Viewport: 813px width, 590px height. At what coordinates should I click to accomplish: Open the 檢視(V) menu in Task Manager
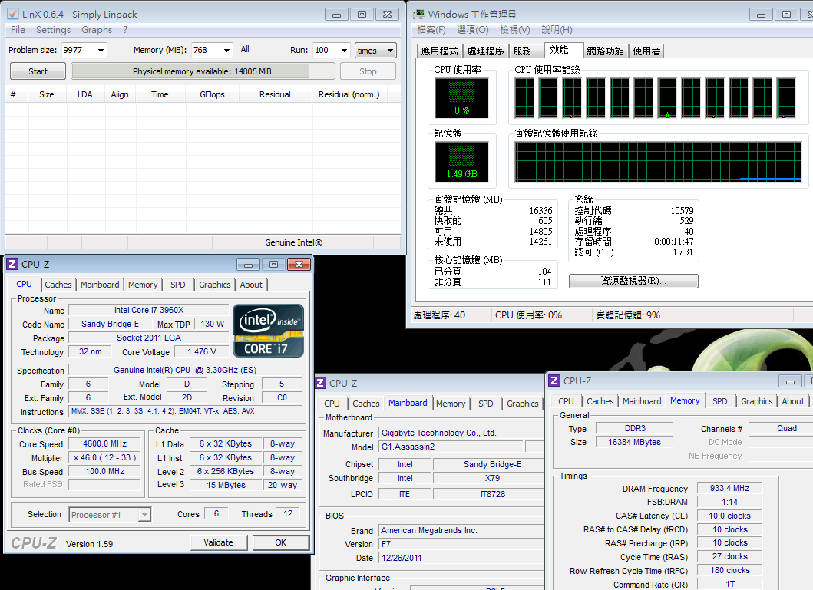[515, 30]
